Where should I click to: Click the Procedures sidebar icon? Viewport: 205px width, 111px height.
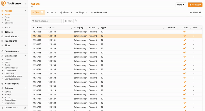coord(2,41)
